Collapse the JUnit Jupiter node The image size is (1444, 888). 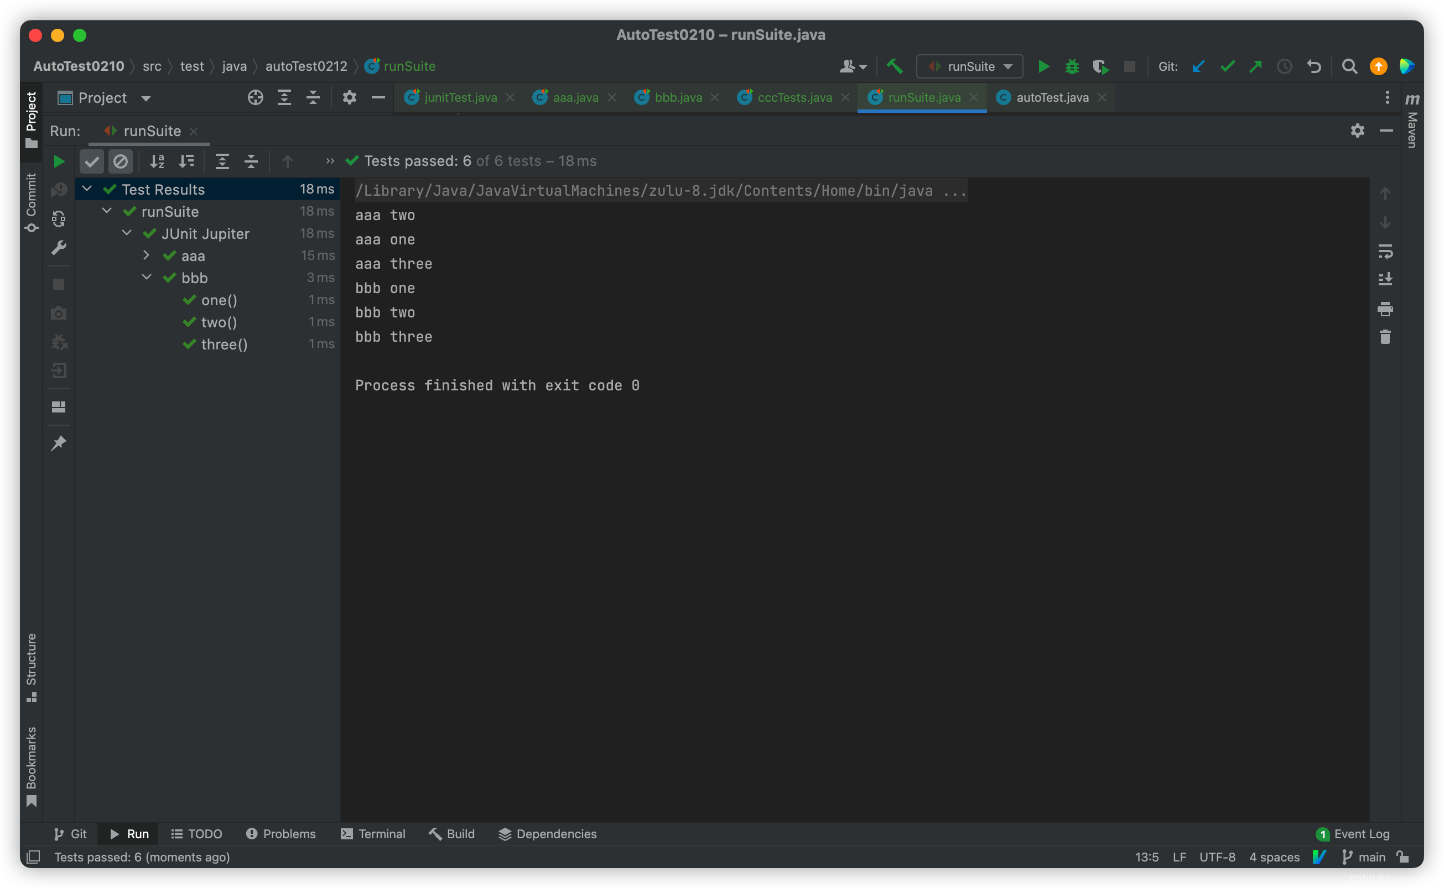127,233
